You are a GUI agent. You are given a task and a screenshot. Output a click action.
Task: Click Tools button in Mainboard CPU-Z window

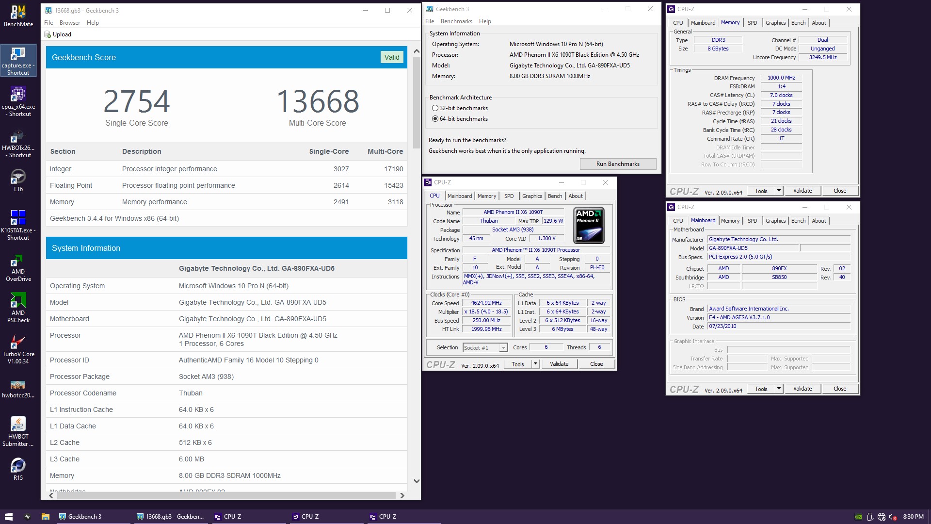(x=761, y=389)
